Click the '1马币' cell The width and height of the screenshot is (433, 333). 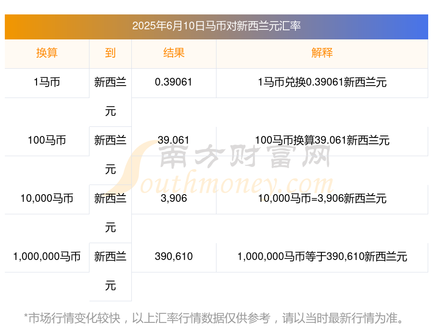click(47, 82)
